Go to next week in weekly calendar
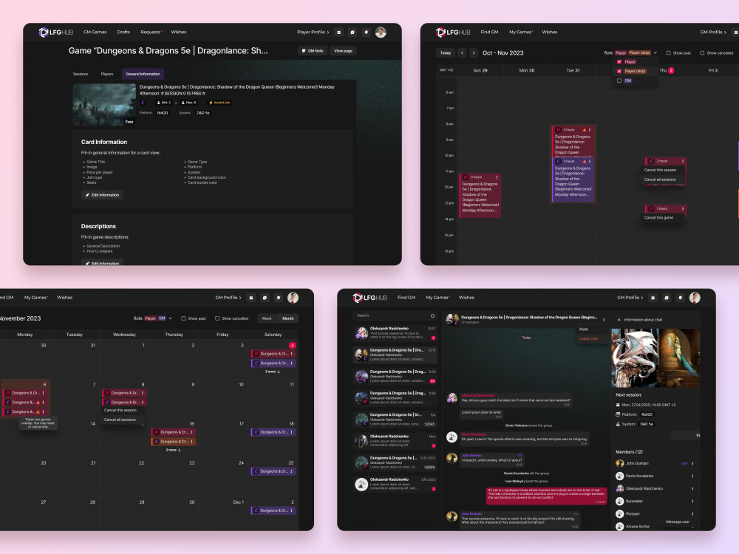 [x=474, y=52]
